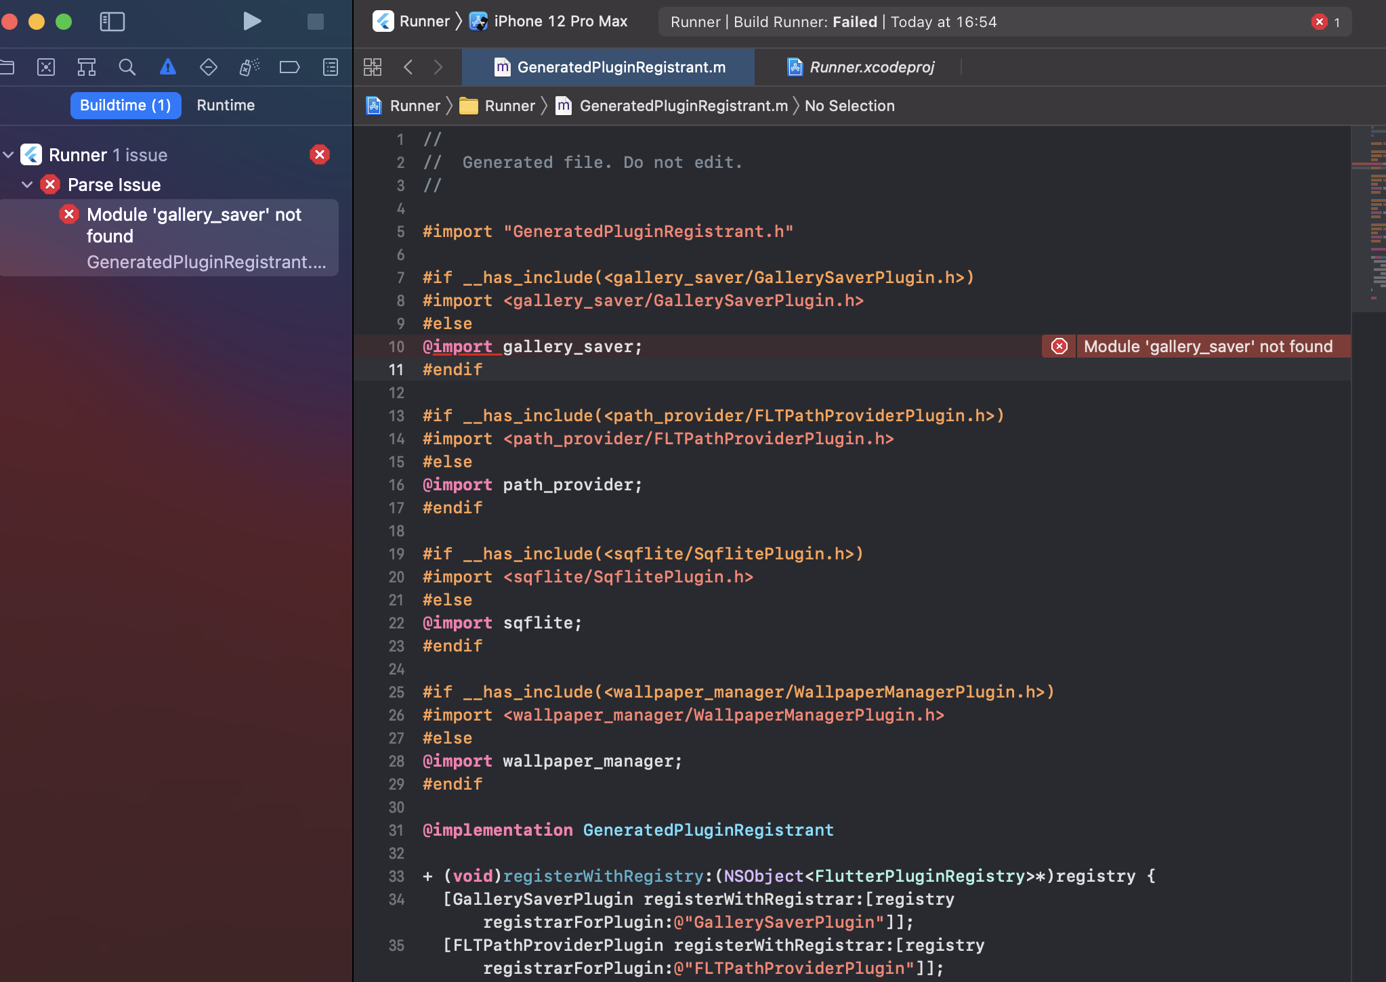Collapse the Runner 1 issue group
The width and height of the screenshot is (1386, 982).
click(9, 155)
